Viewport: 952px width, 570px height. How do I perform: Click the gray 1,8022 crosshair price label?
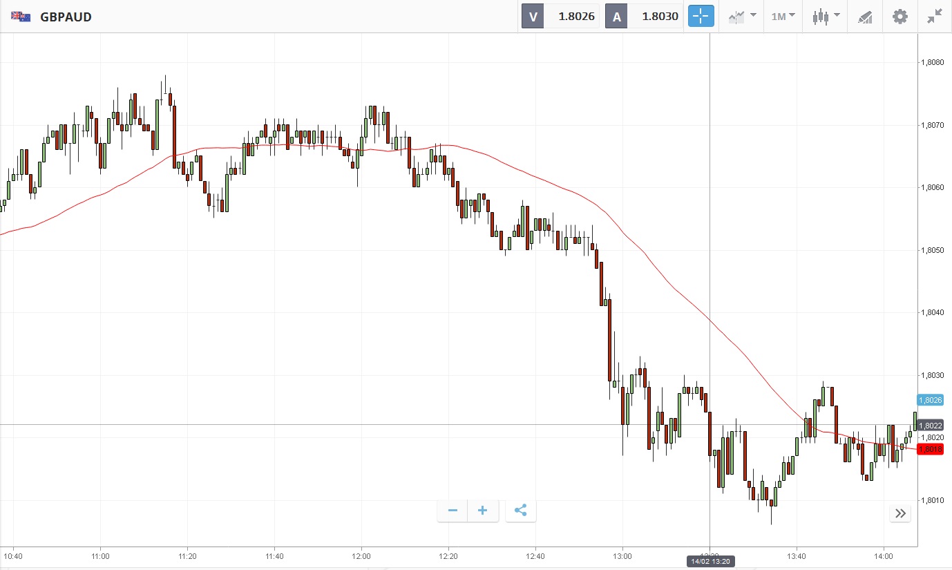point(930,426)
